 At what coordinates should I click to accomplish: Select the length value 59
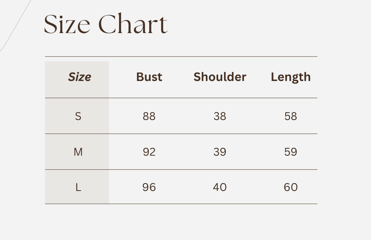[290, 152]
